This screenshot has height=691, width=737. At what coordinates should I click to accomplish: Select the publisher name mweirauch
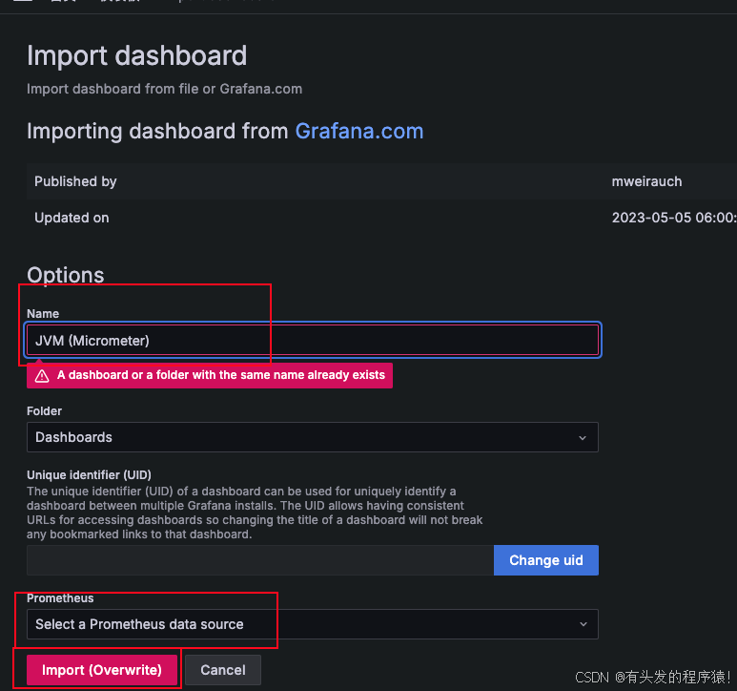click(646, 181)
